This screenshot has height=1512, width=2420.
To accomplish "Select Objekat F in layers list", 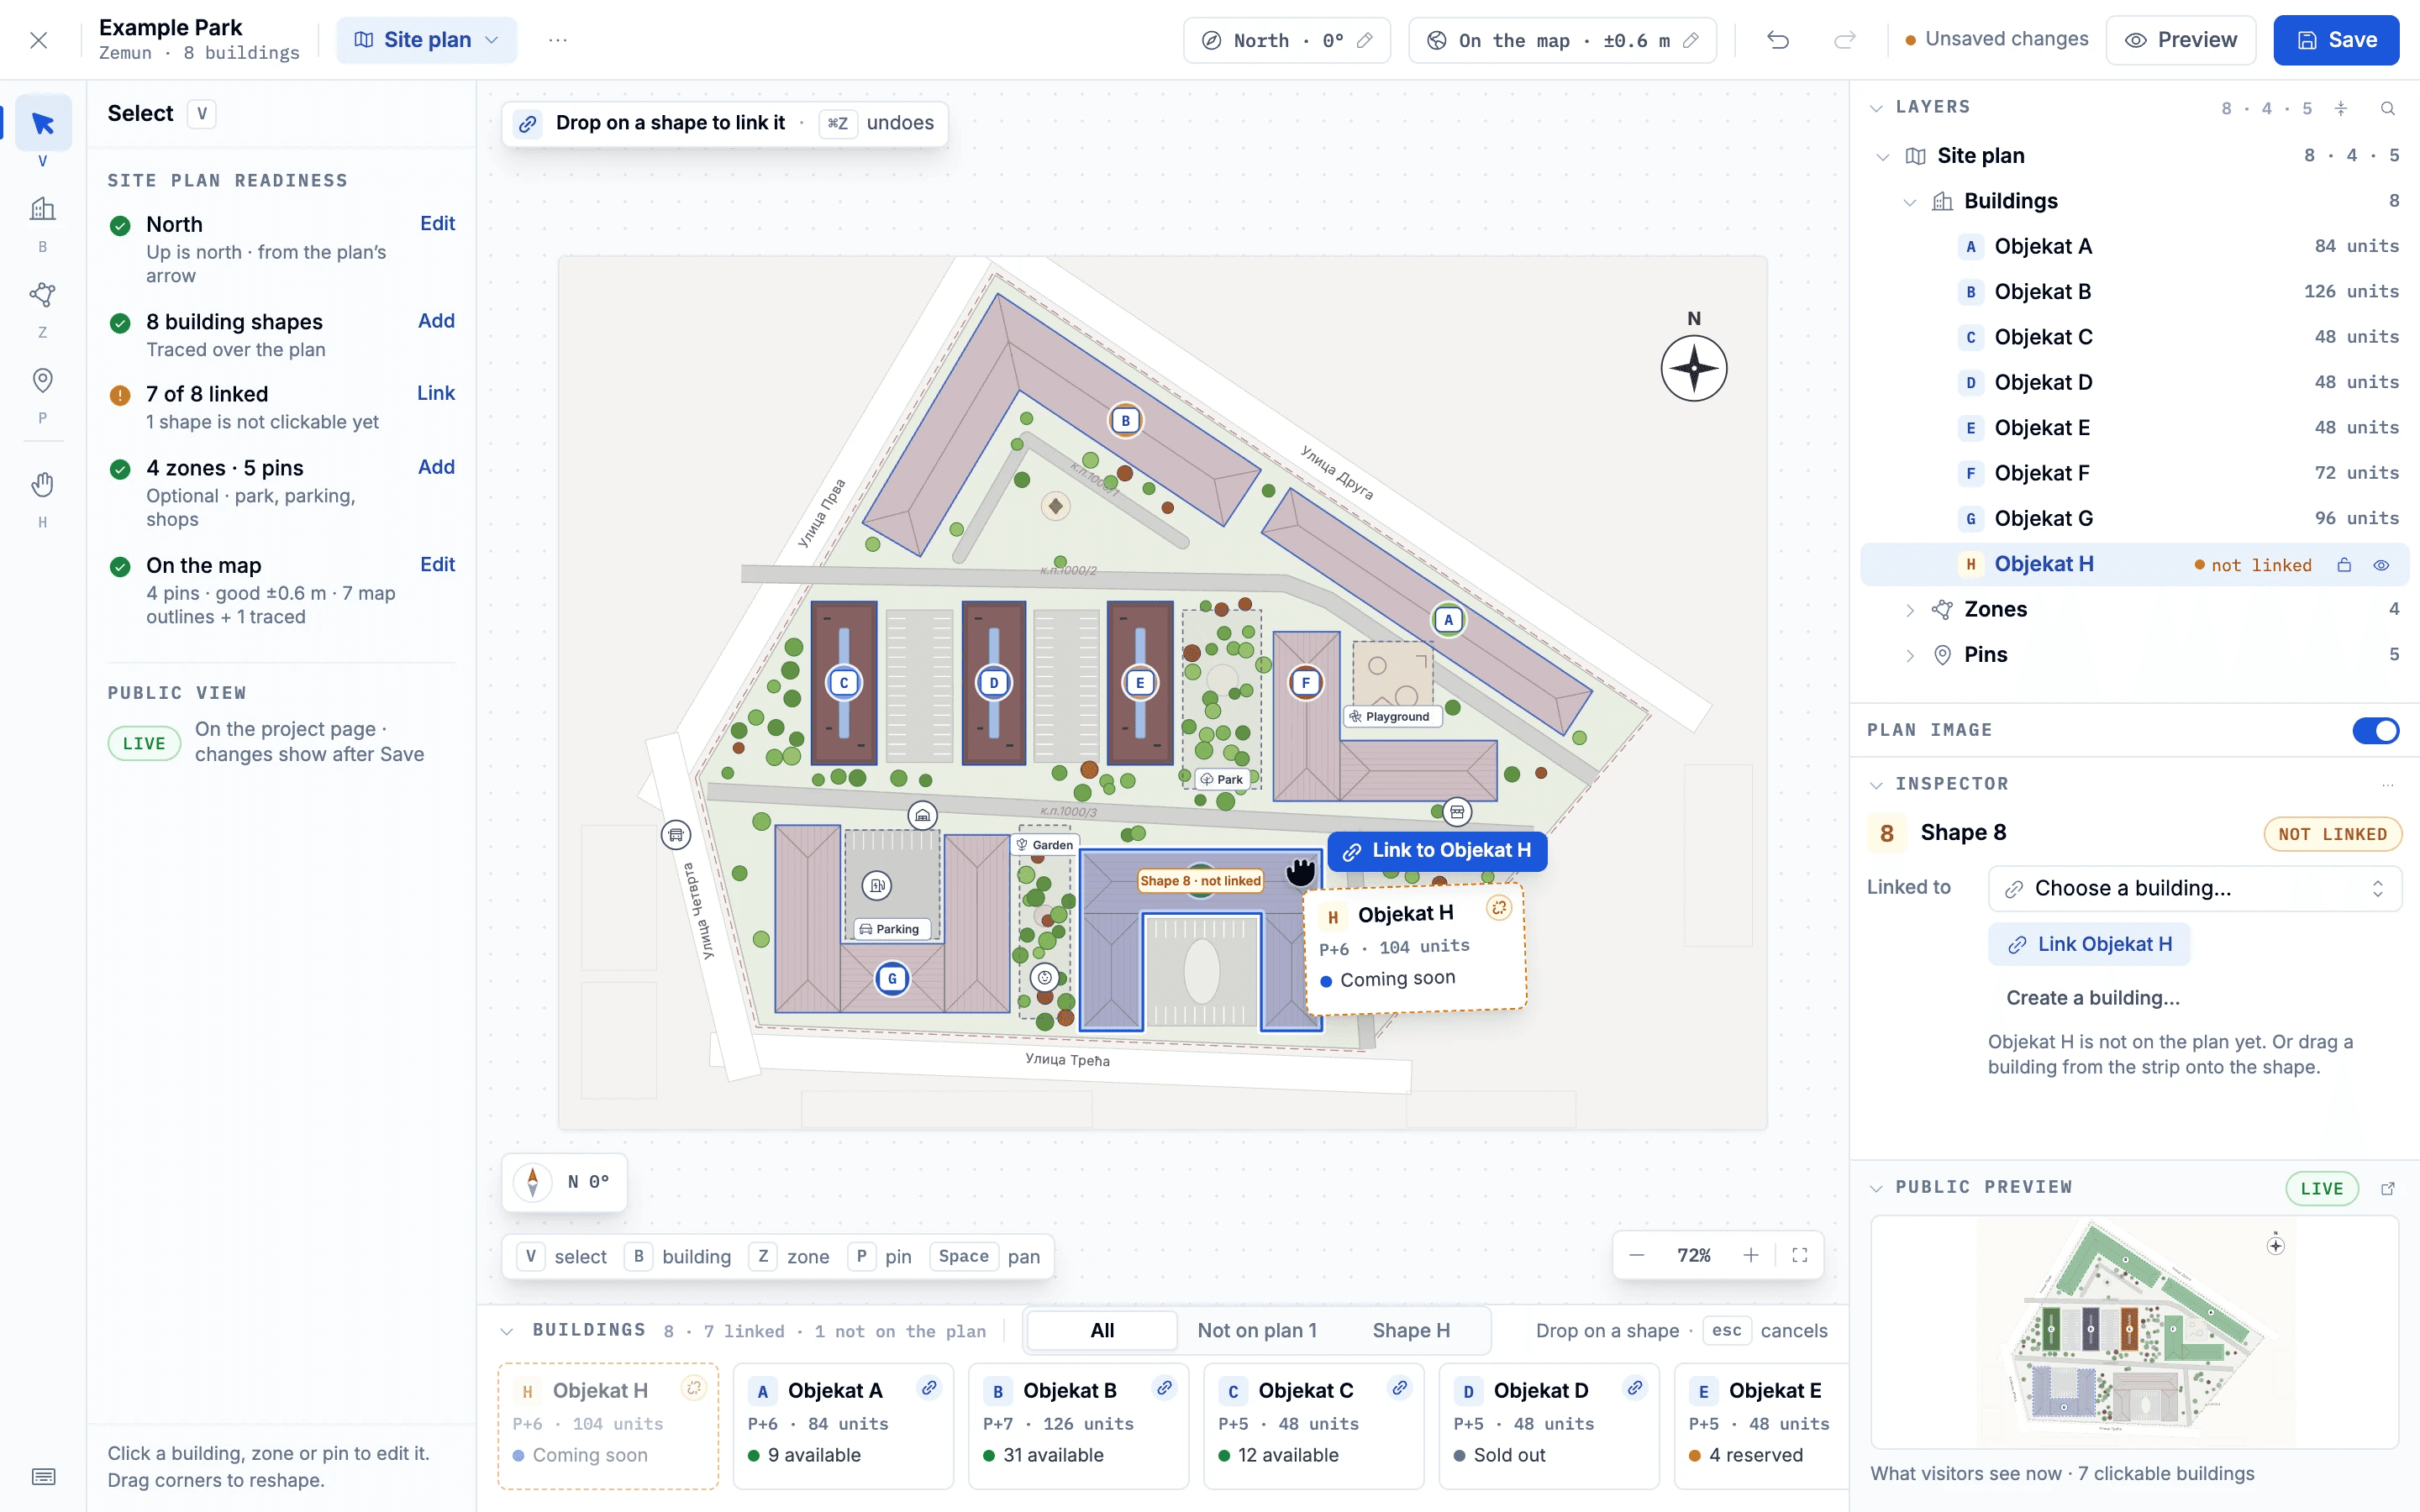I will [2135, 474].
